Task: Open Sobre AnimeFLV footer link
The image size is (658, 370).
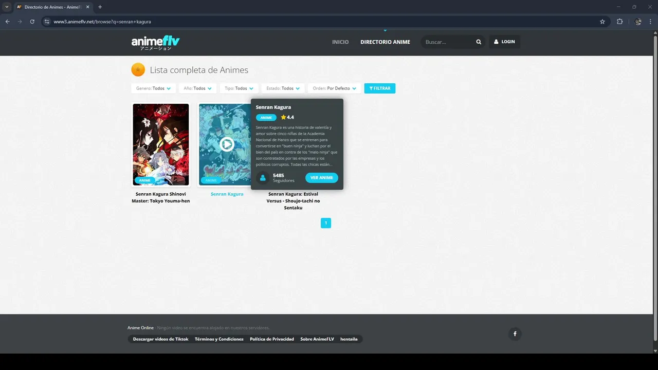Action: (317, 339)
